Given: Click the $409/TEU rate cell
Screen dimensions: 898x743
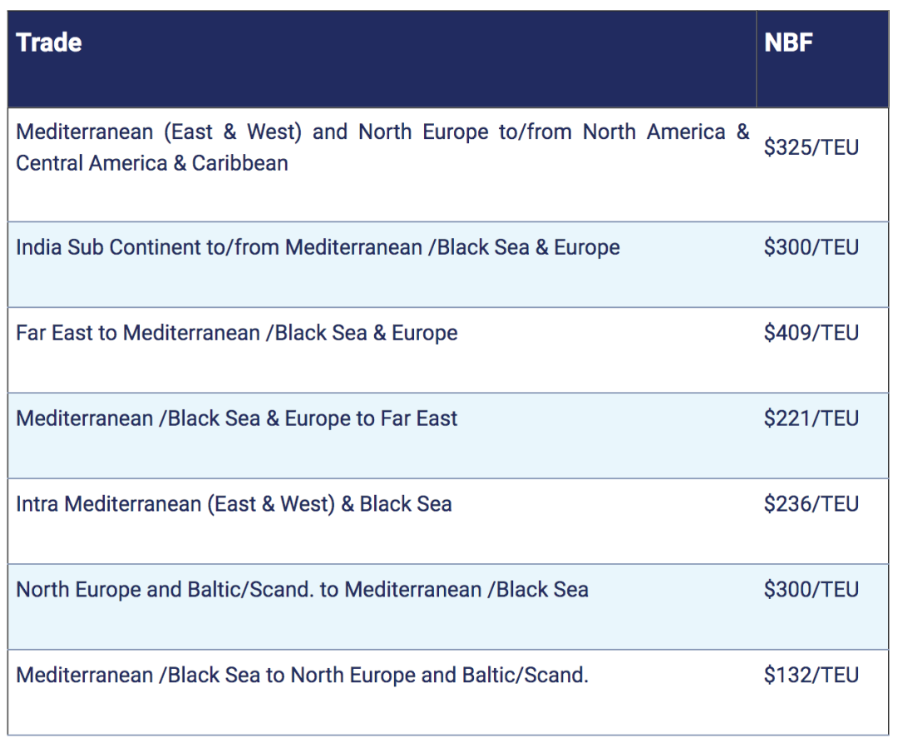Looking at the screenshot, I should pos(811,334).
